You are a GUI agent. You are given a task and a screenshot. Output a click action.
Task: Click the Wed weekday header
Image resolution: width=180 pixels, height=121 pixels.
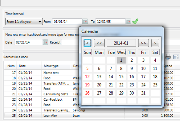(121, 52)
